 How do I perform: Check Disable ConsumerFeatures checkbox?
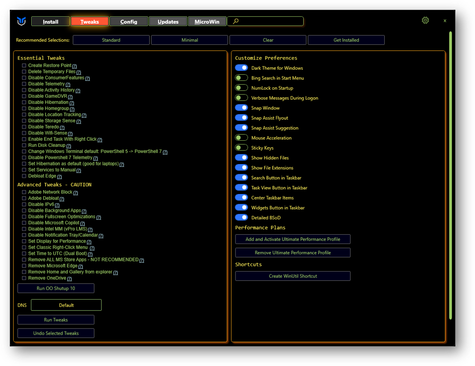24,78
